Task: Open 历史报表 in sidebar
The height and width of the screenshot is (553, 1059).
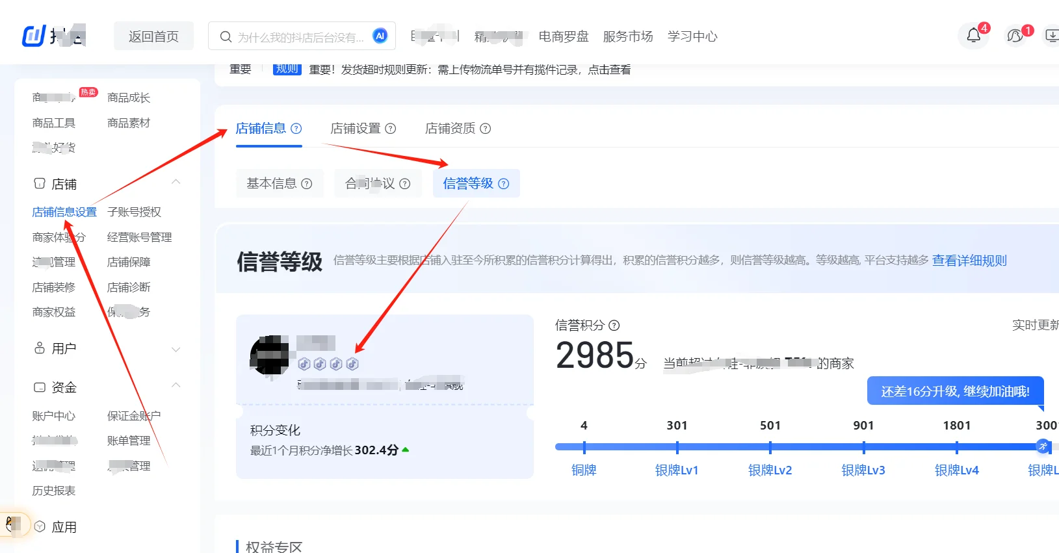Action: tap(54, 491)
